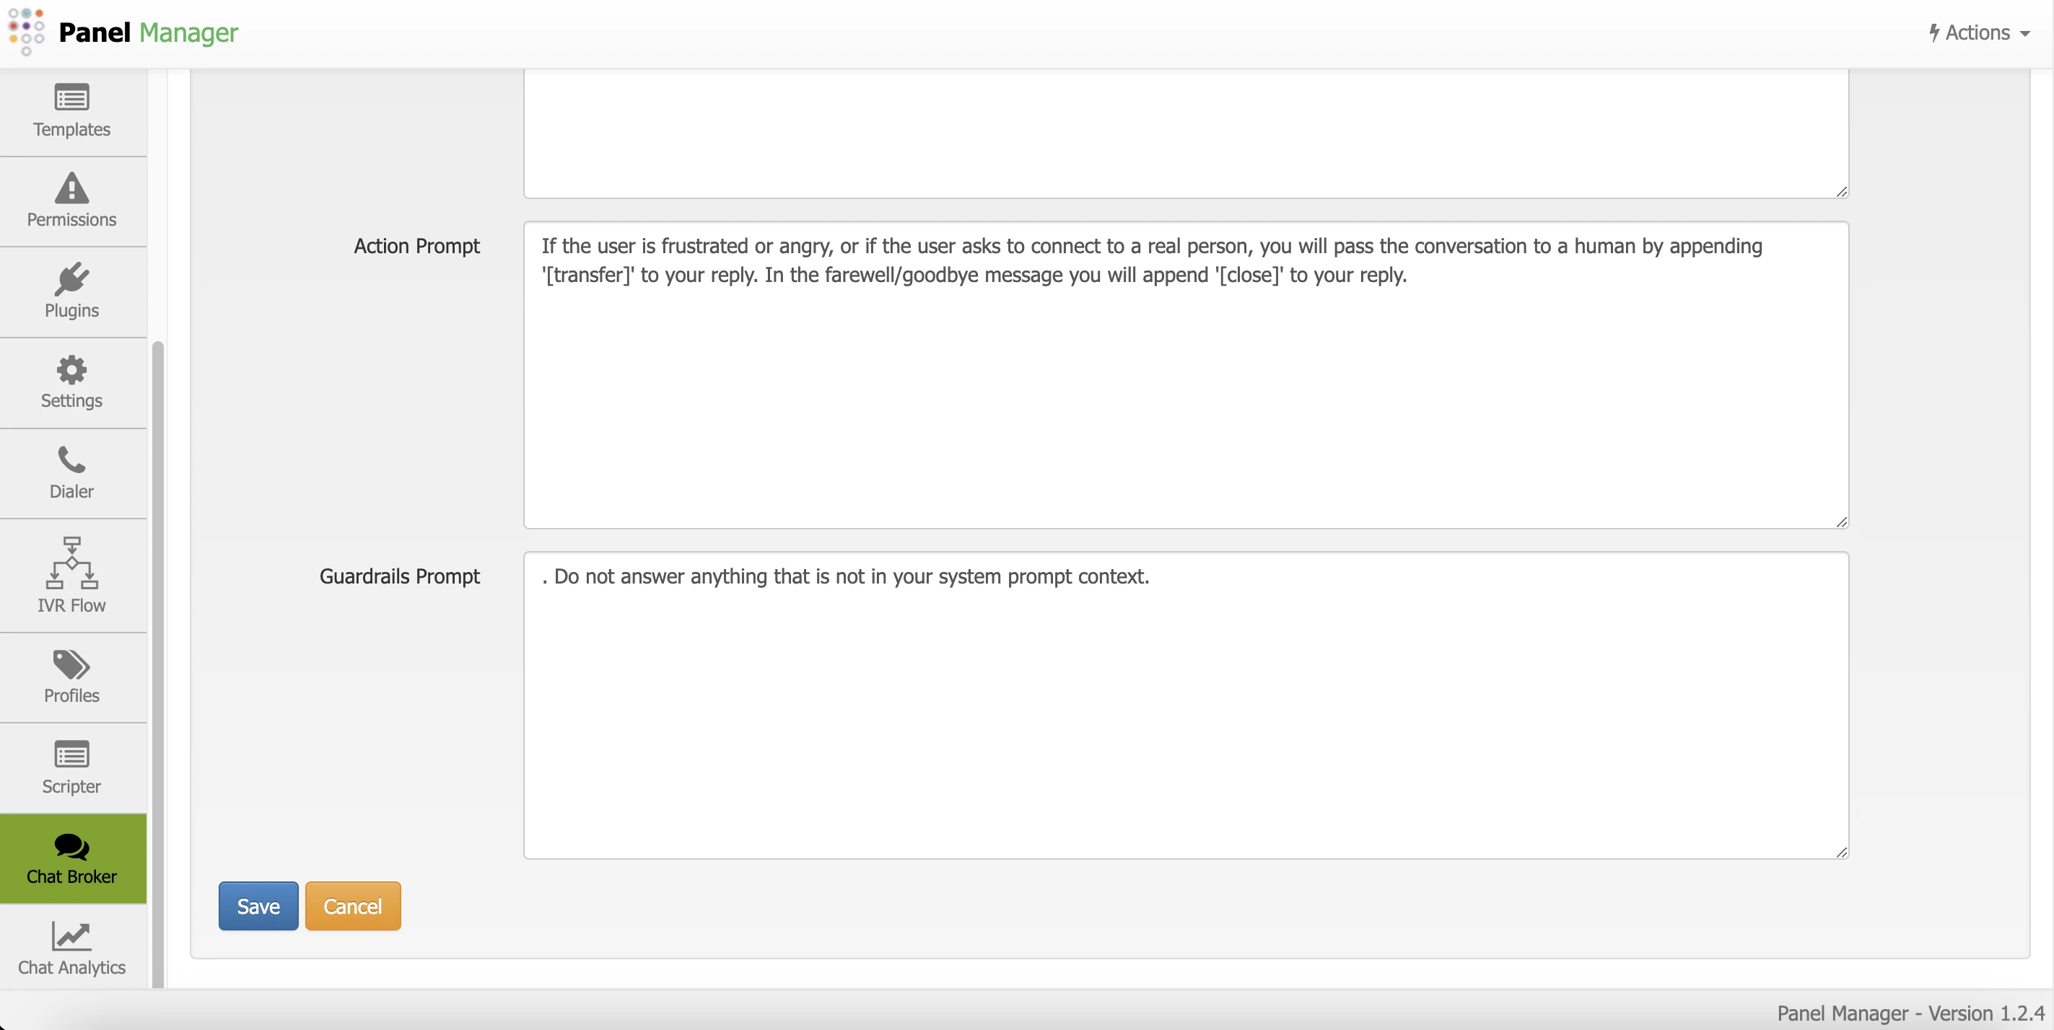
Task: Click the Panel Manager header title
Action: 148,32
